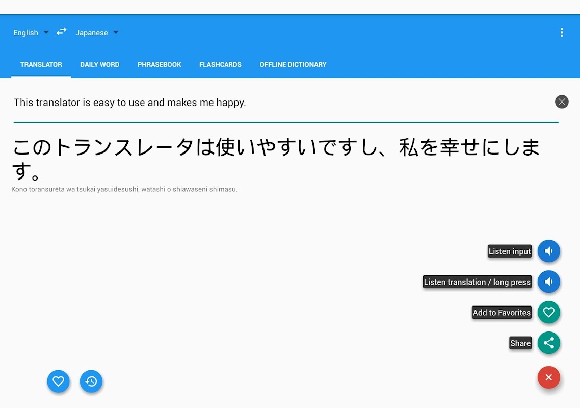Open the three-dot overflow menu
The height and width of the screenshot is (408, 580).
562,33
